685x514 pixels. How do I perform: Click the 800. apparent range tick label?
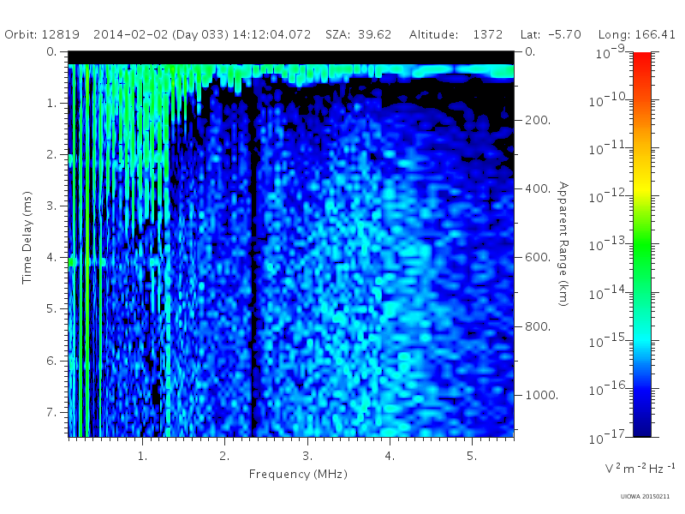538,326
